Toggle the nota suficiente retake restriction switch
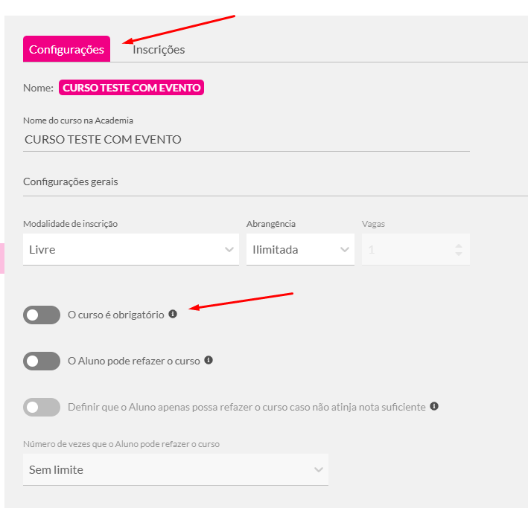The image size is (528, 508). coord(42,407)
